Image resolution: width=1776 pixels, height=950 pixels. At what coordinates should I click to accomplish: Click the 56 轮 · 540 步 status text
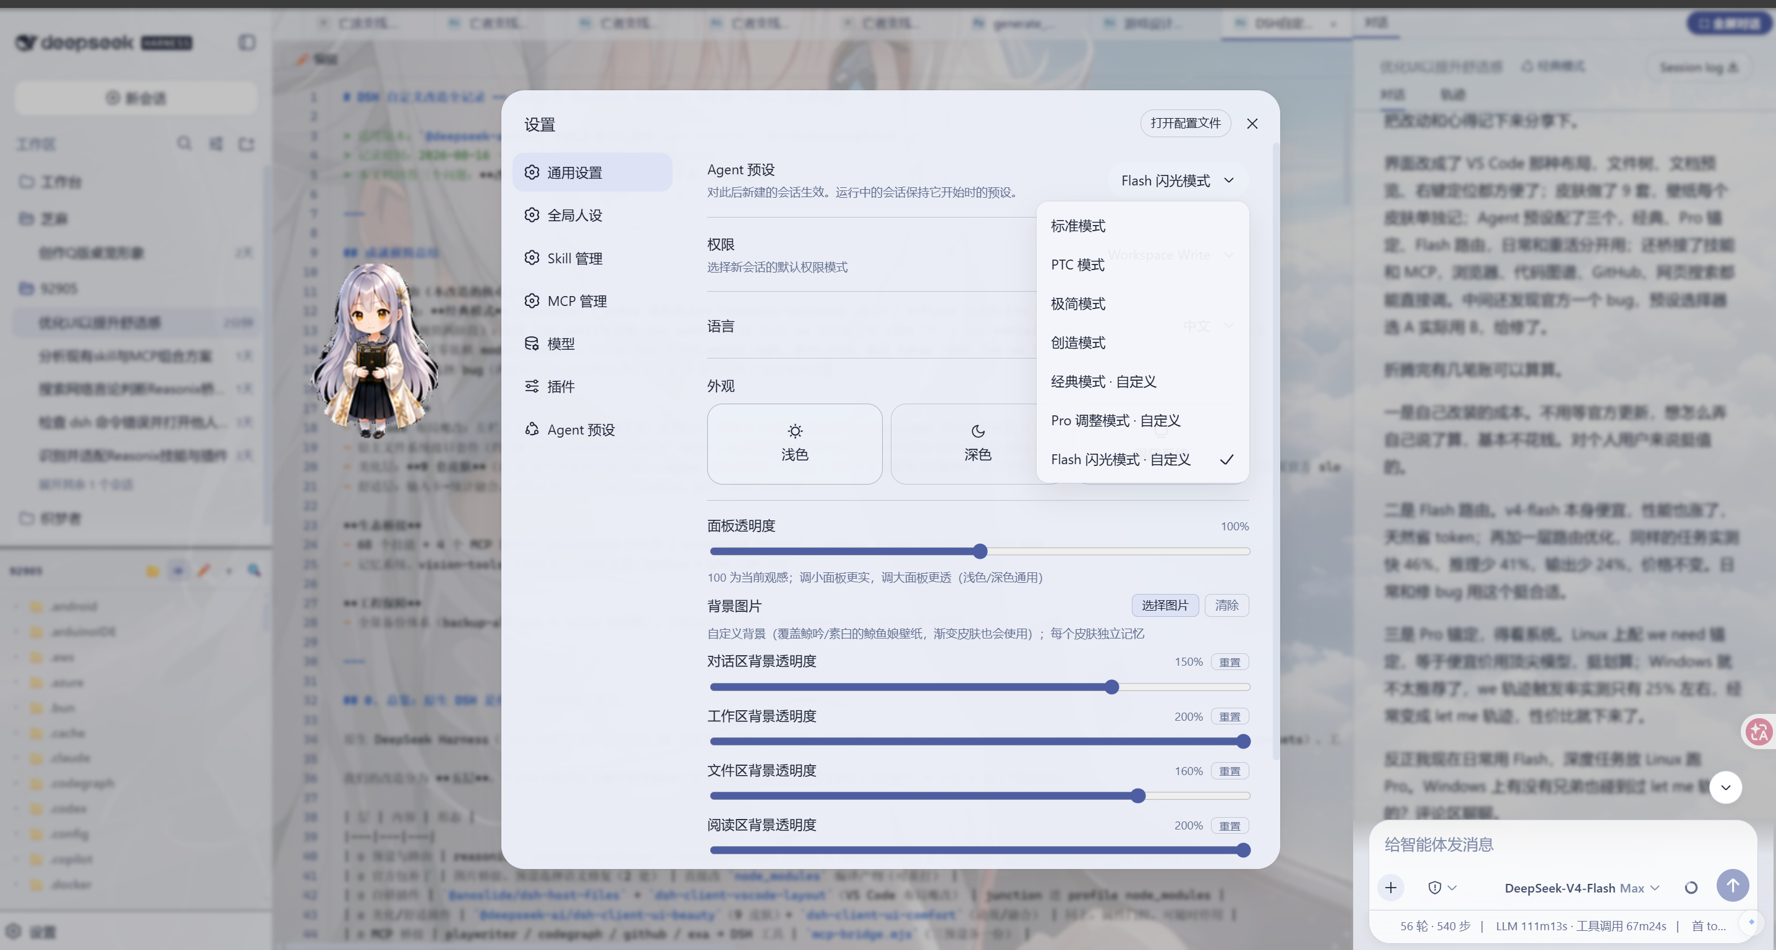point(1435,927)
